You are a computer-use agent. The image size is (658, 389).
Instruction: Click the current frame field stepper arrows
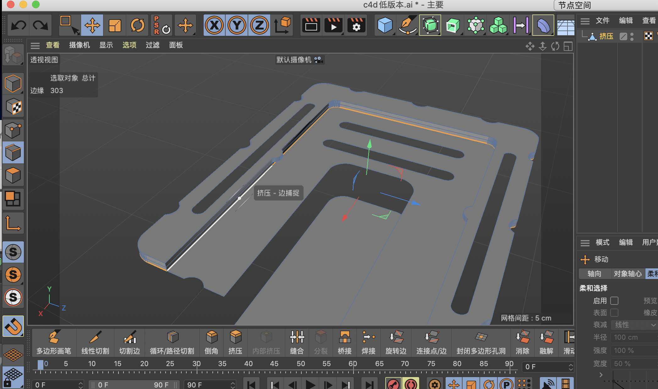pos(571,367)
